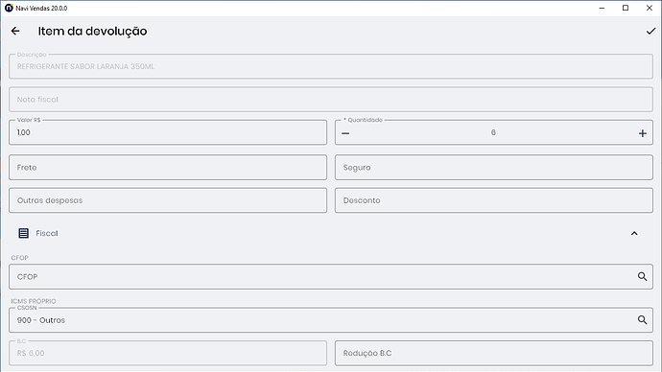Click the disabled Nota fiscal field
Viewport: 662px width, 372px height.
point(331,100)
